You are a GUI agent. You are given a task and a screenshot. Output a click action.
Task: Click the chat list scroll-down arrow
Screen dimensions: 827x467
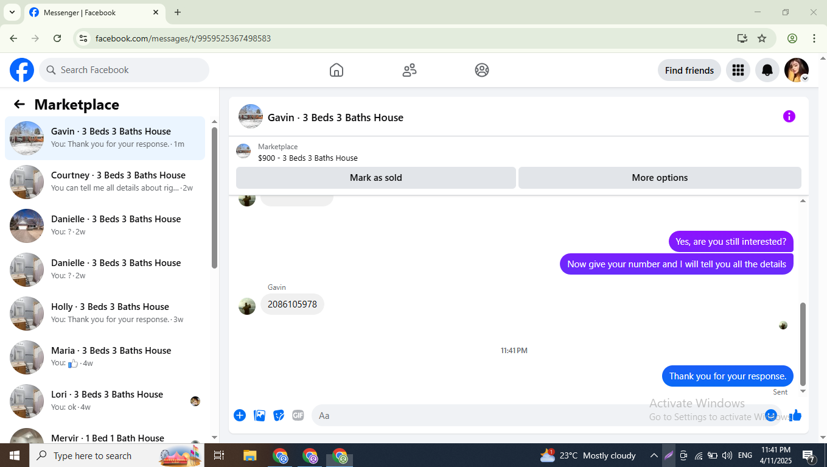coord(214,437)
